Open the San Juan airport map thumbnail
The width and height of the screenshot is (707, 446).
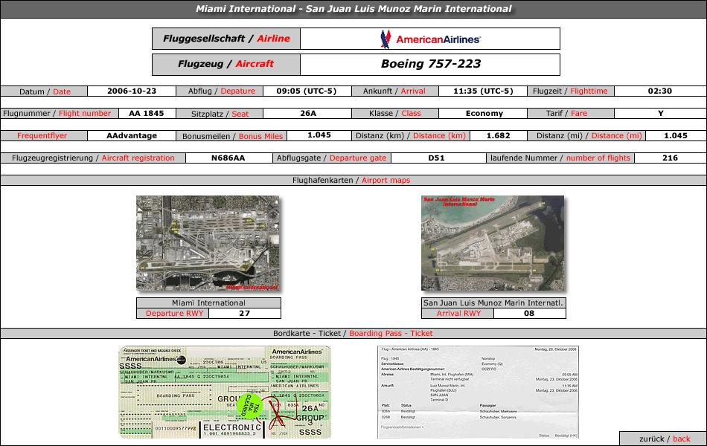pyautogui.click(x=493, y=243)
